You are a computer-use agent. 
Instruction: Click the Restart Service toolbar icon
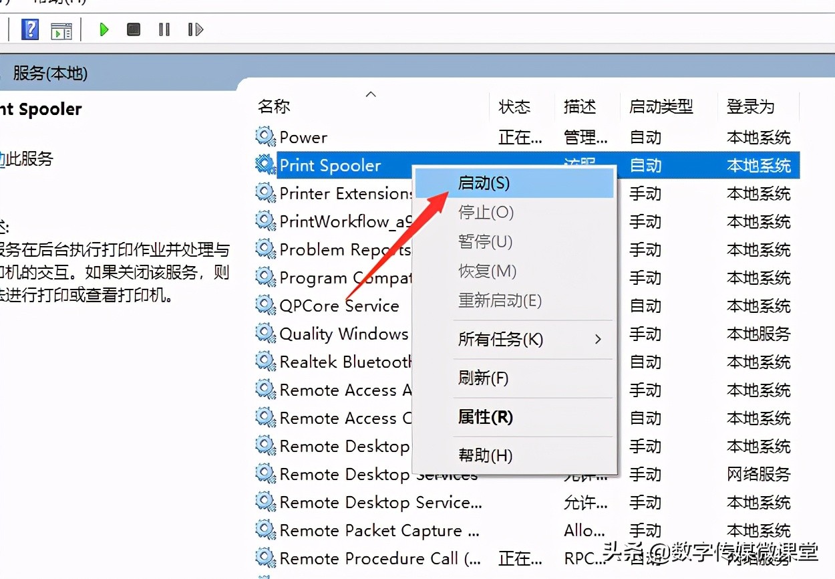tap(193, 29)
